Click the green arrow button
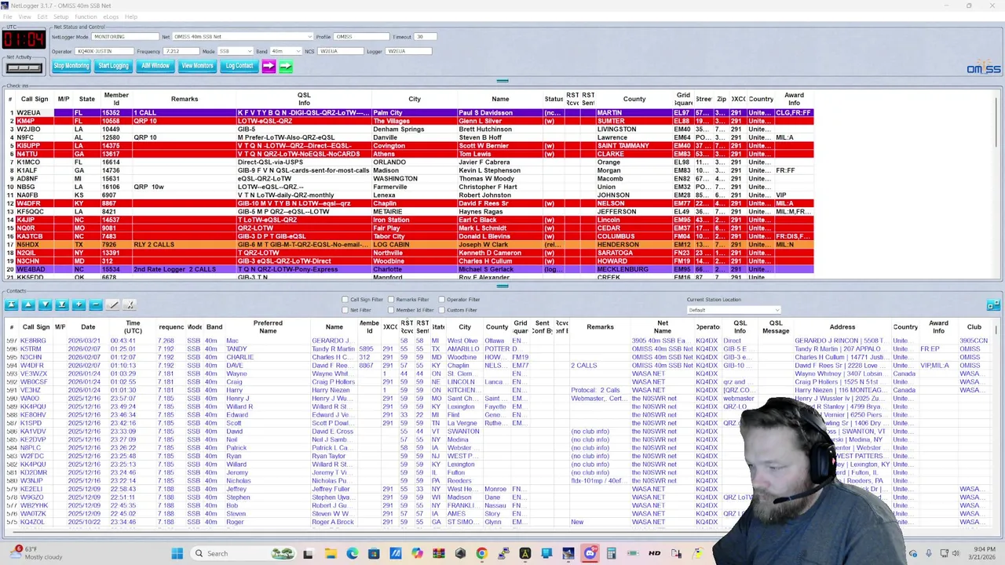Viewport: 1005px width, 565px height. click(285, 66)
